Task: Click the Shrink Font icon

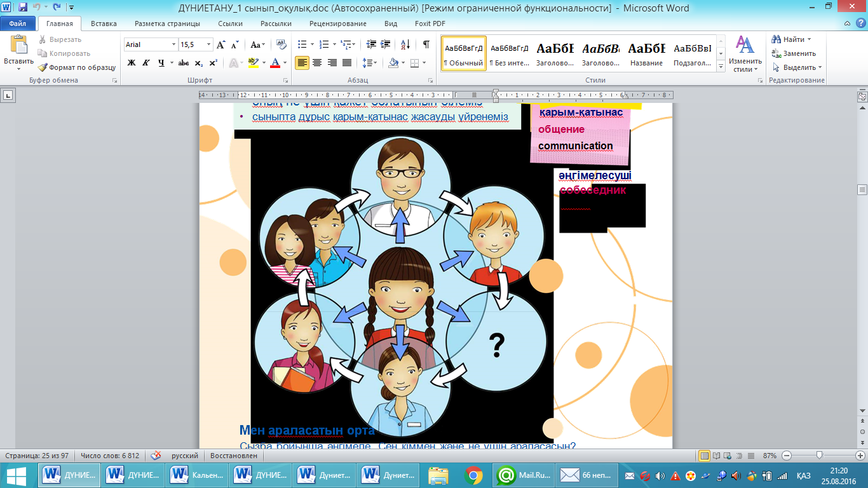Action: [235, 44]
